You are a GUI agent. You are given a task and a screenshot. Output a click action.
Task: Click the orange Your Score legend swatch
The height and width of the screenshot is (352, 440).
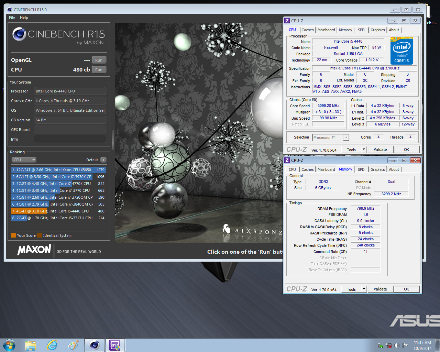pos(14,235)
